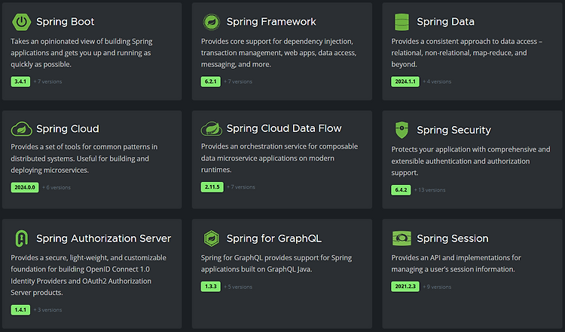The image size is (565, 332).
Task: Select the 2024.1.1 version badge
Action: coord(405,81)
